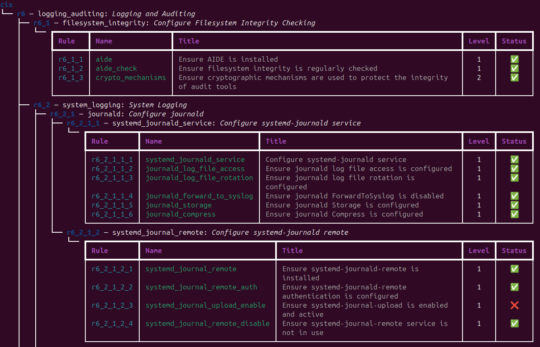Click the name 'aide' in first table
The height and width of the screenshot is (347, 540).
point(104,59)
